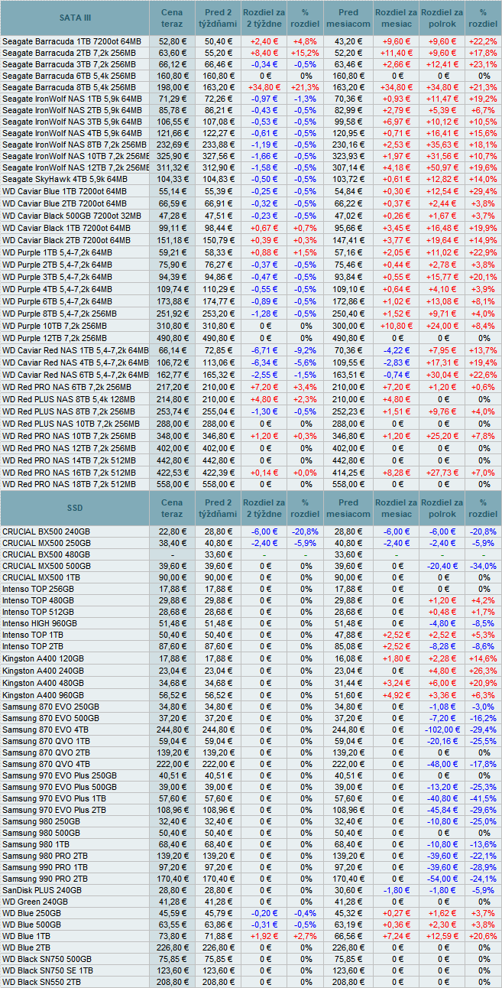
Task: Select Samsung 970 EVO Plus 1TB row
Action: point(251,798)
